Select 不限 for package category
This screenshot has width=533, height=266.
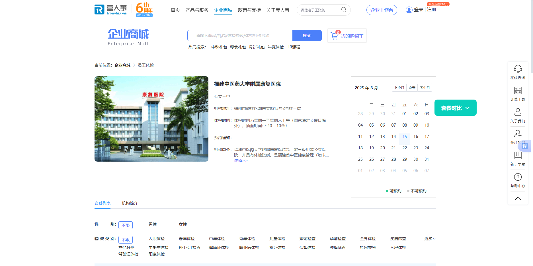click(126, 240)
